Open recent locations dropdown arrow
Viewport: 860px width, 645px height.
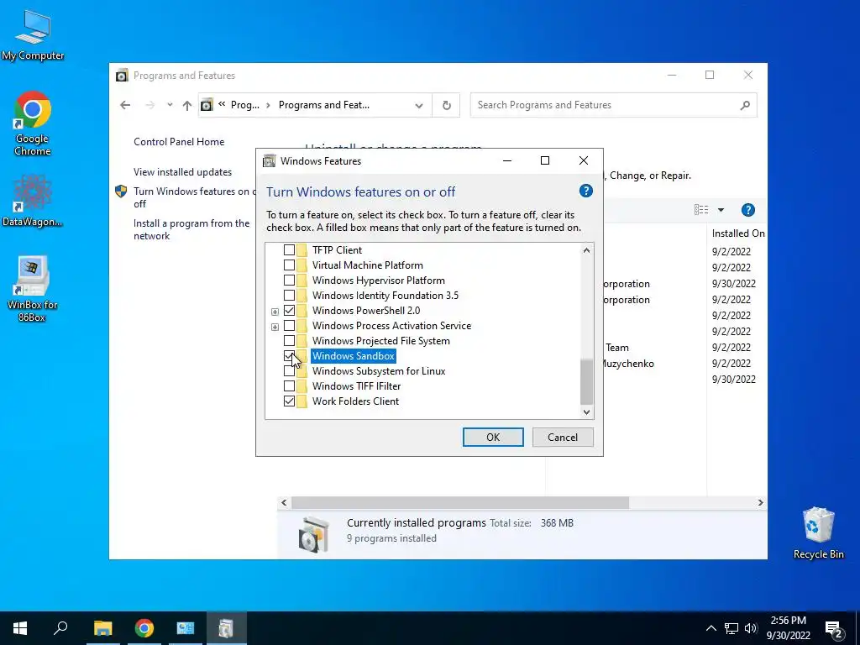click(170, 105)
